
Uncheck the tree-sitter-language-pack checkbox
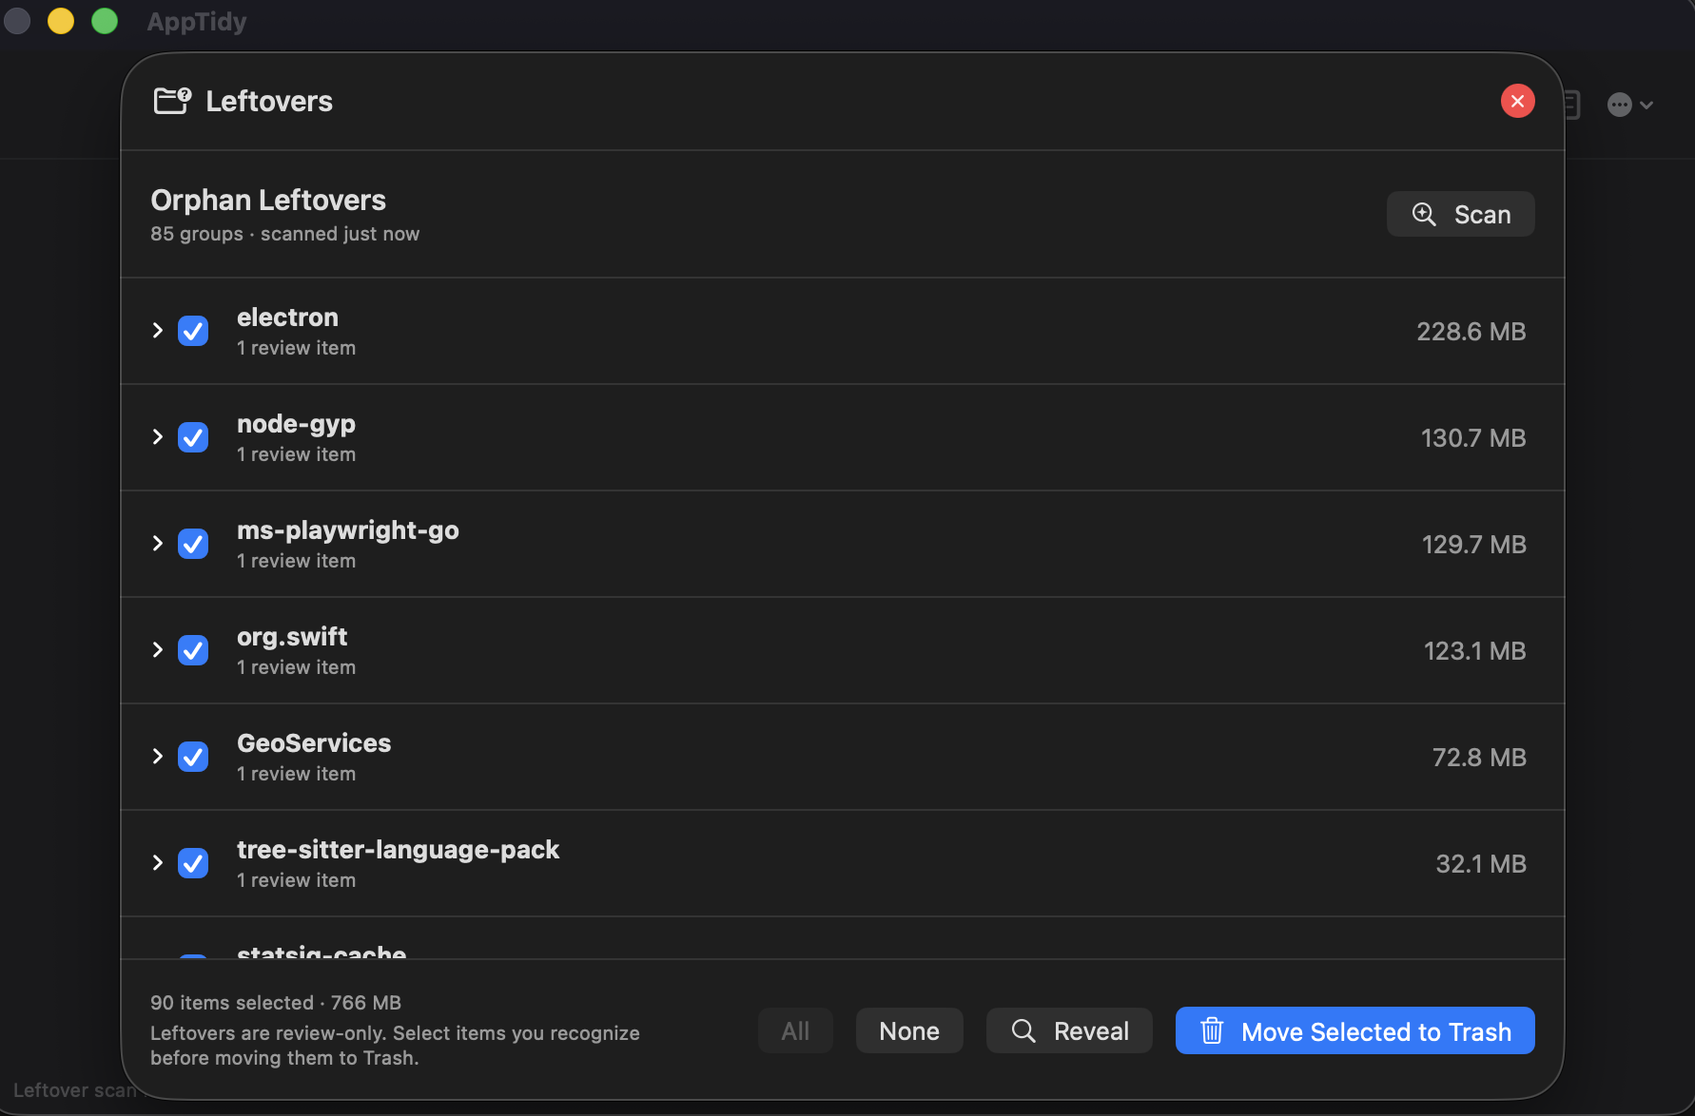[x=193, y=863]
